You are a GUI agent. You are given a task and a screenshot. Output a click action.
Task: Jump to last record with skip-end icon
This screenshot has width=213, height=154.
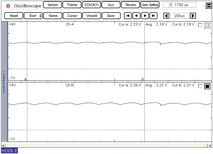tap(154, 16)
